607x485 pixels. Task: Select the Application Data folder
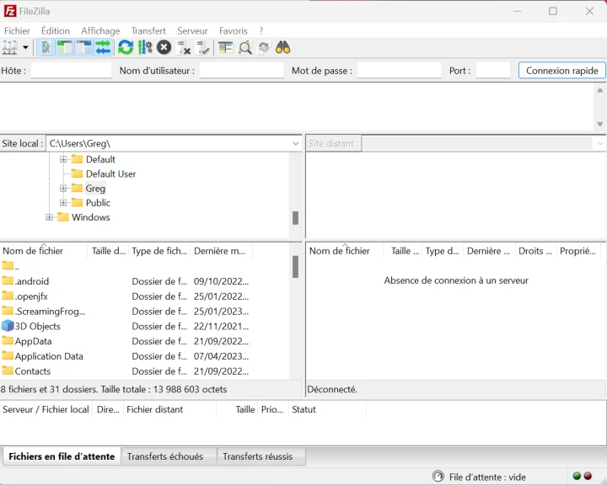point(43,356)
